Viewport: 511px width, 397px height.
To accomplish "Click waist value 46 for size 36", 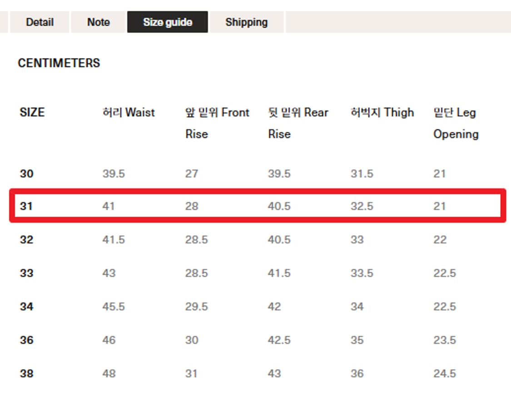I will (109, 340).
